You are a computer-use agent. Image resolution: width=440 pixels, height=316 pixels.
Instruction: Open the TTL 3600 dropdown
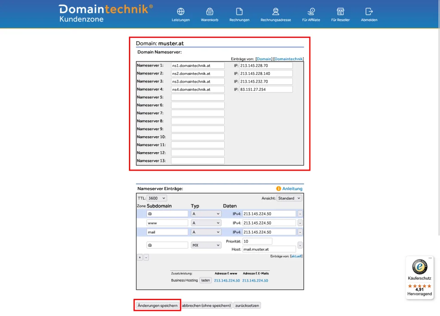point(156,198)
